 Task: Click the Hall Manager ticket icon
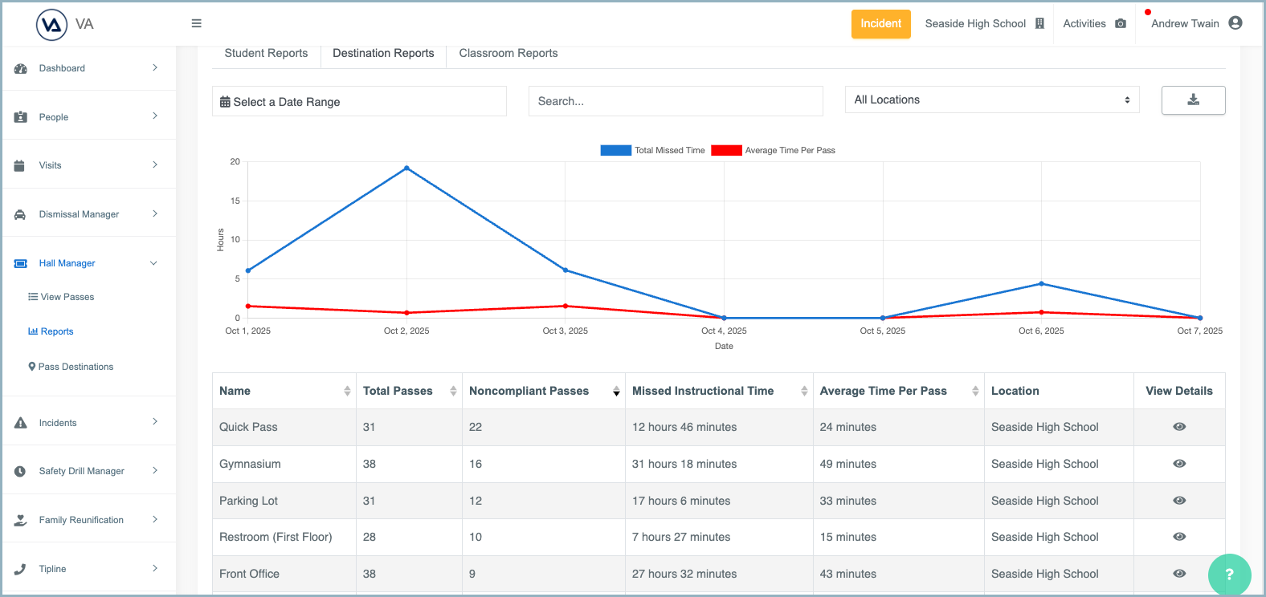21,263
